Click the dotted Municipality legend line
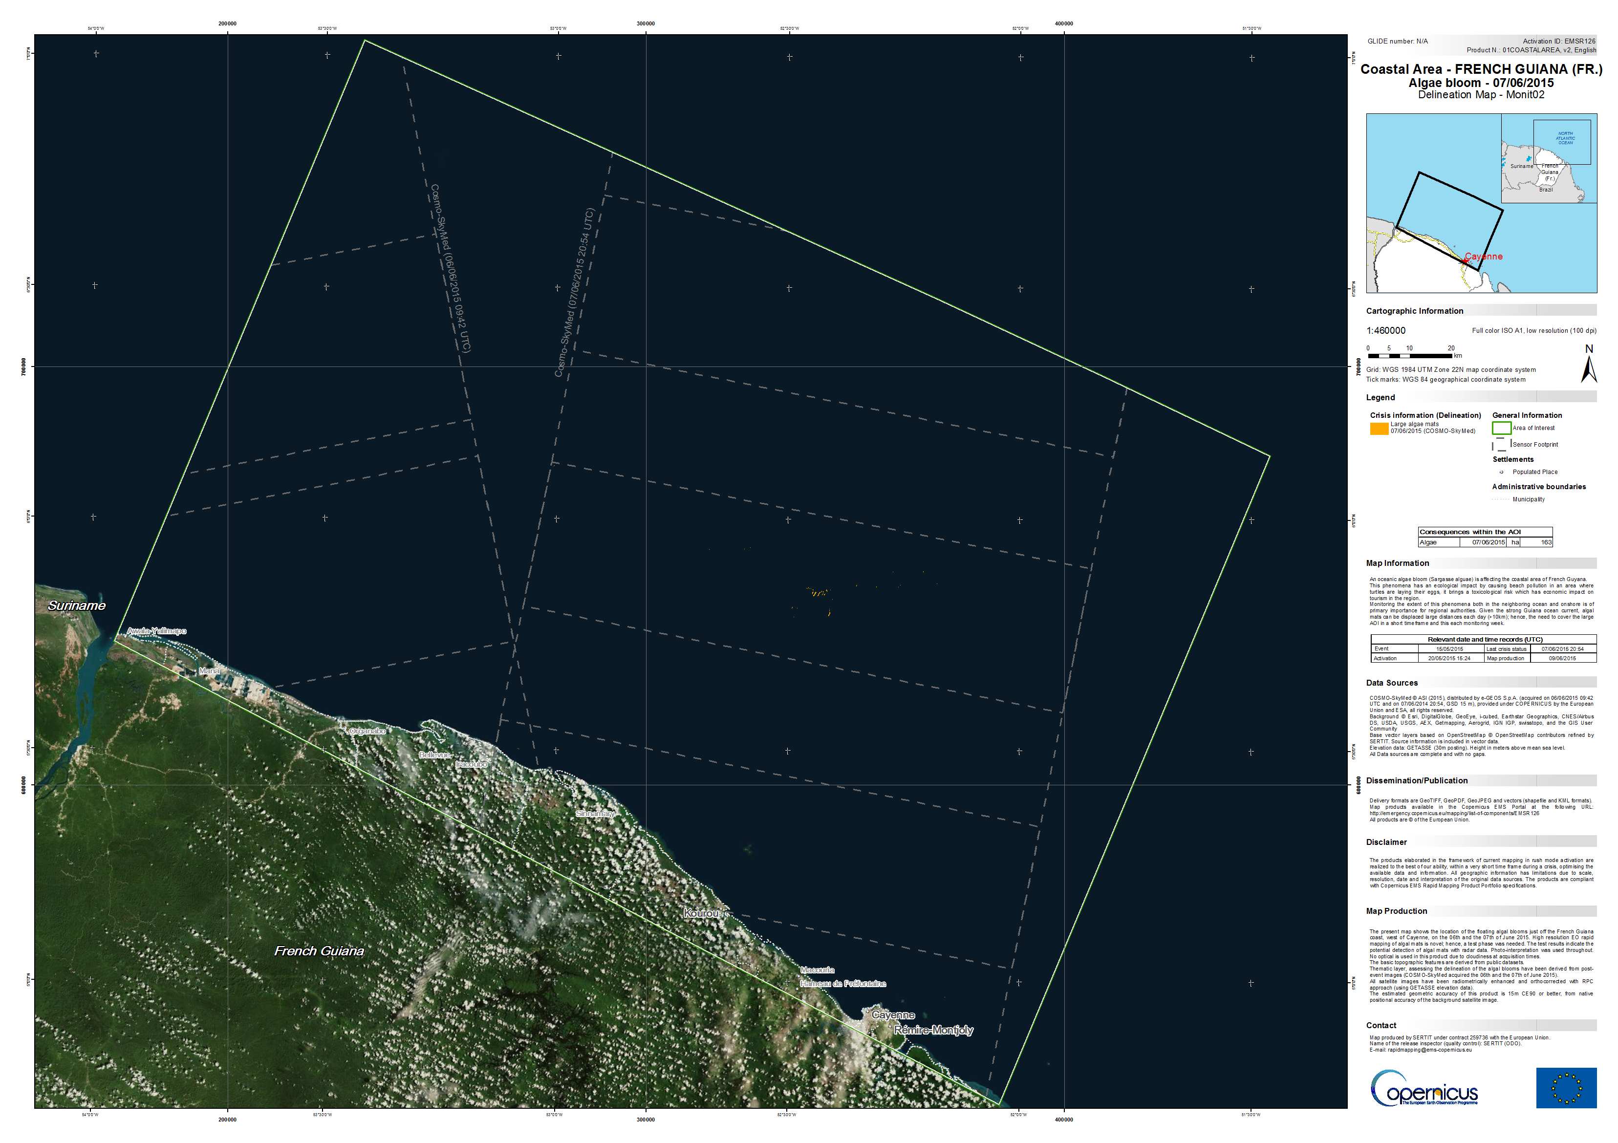1618x1143 pixels. [1501, 499]
